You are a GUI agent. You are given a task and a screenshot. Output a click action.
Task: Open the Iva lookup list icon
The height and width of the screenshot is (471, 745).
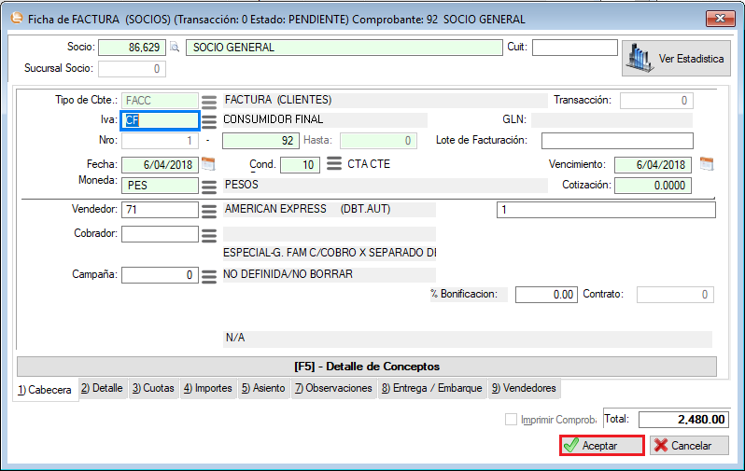click(x=210, y=120)
